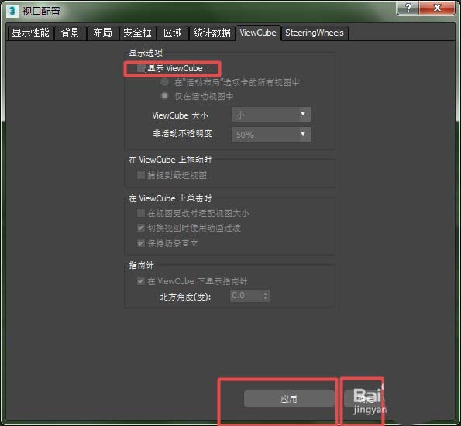Click the 应用 button
This screenshot has height=426, width=461.
(x=289, y=399)
